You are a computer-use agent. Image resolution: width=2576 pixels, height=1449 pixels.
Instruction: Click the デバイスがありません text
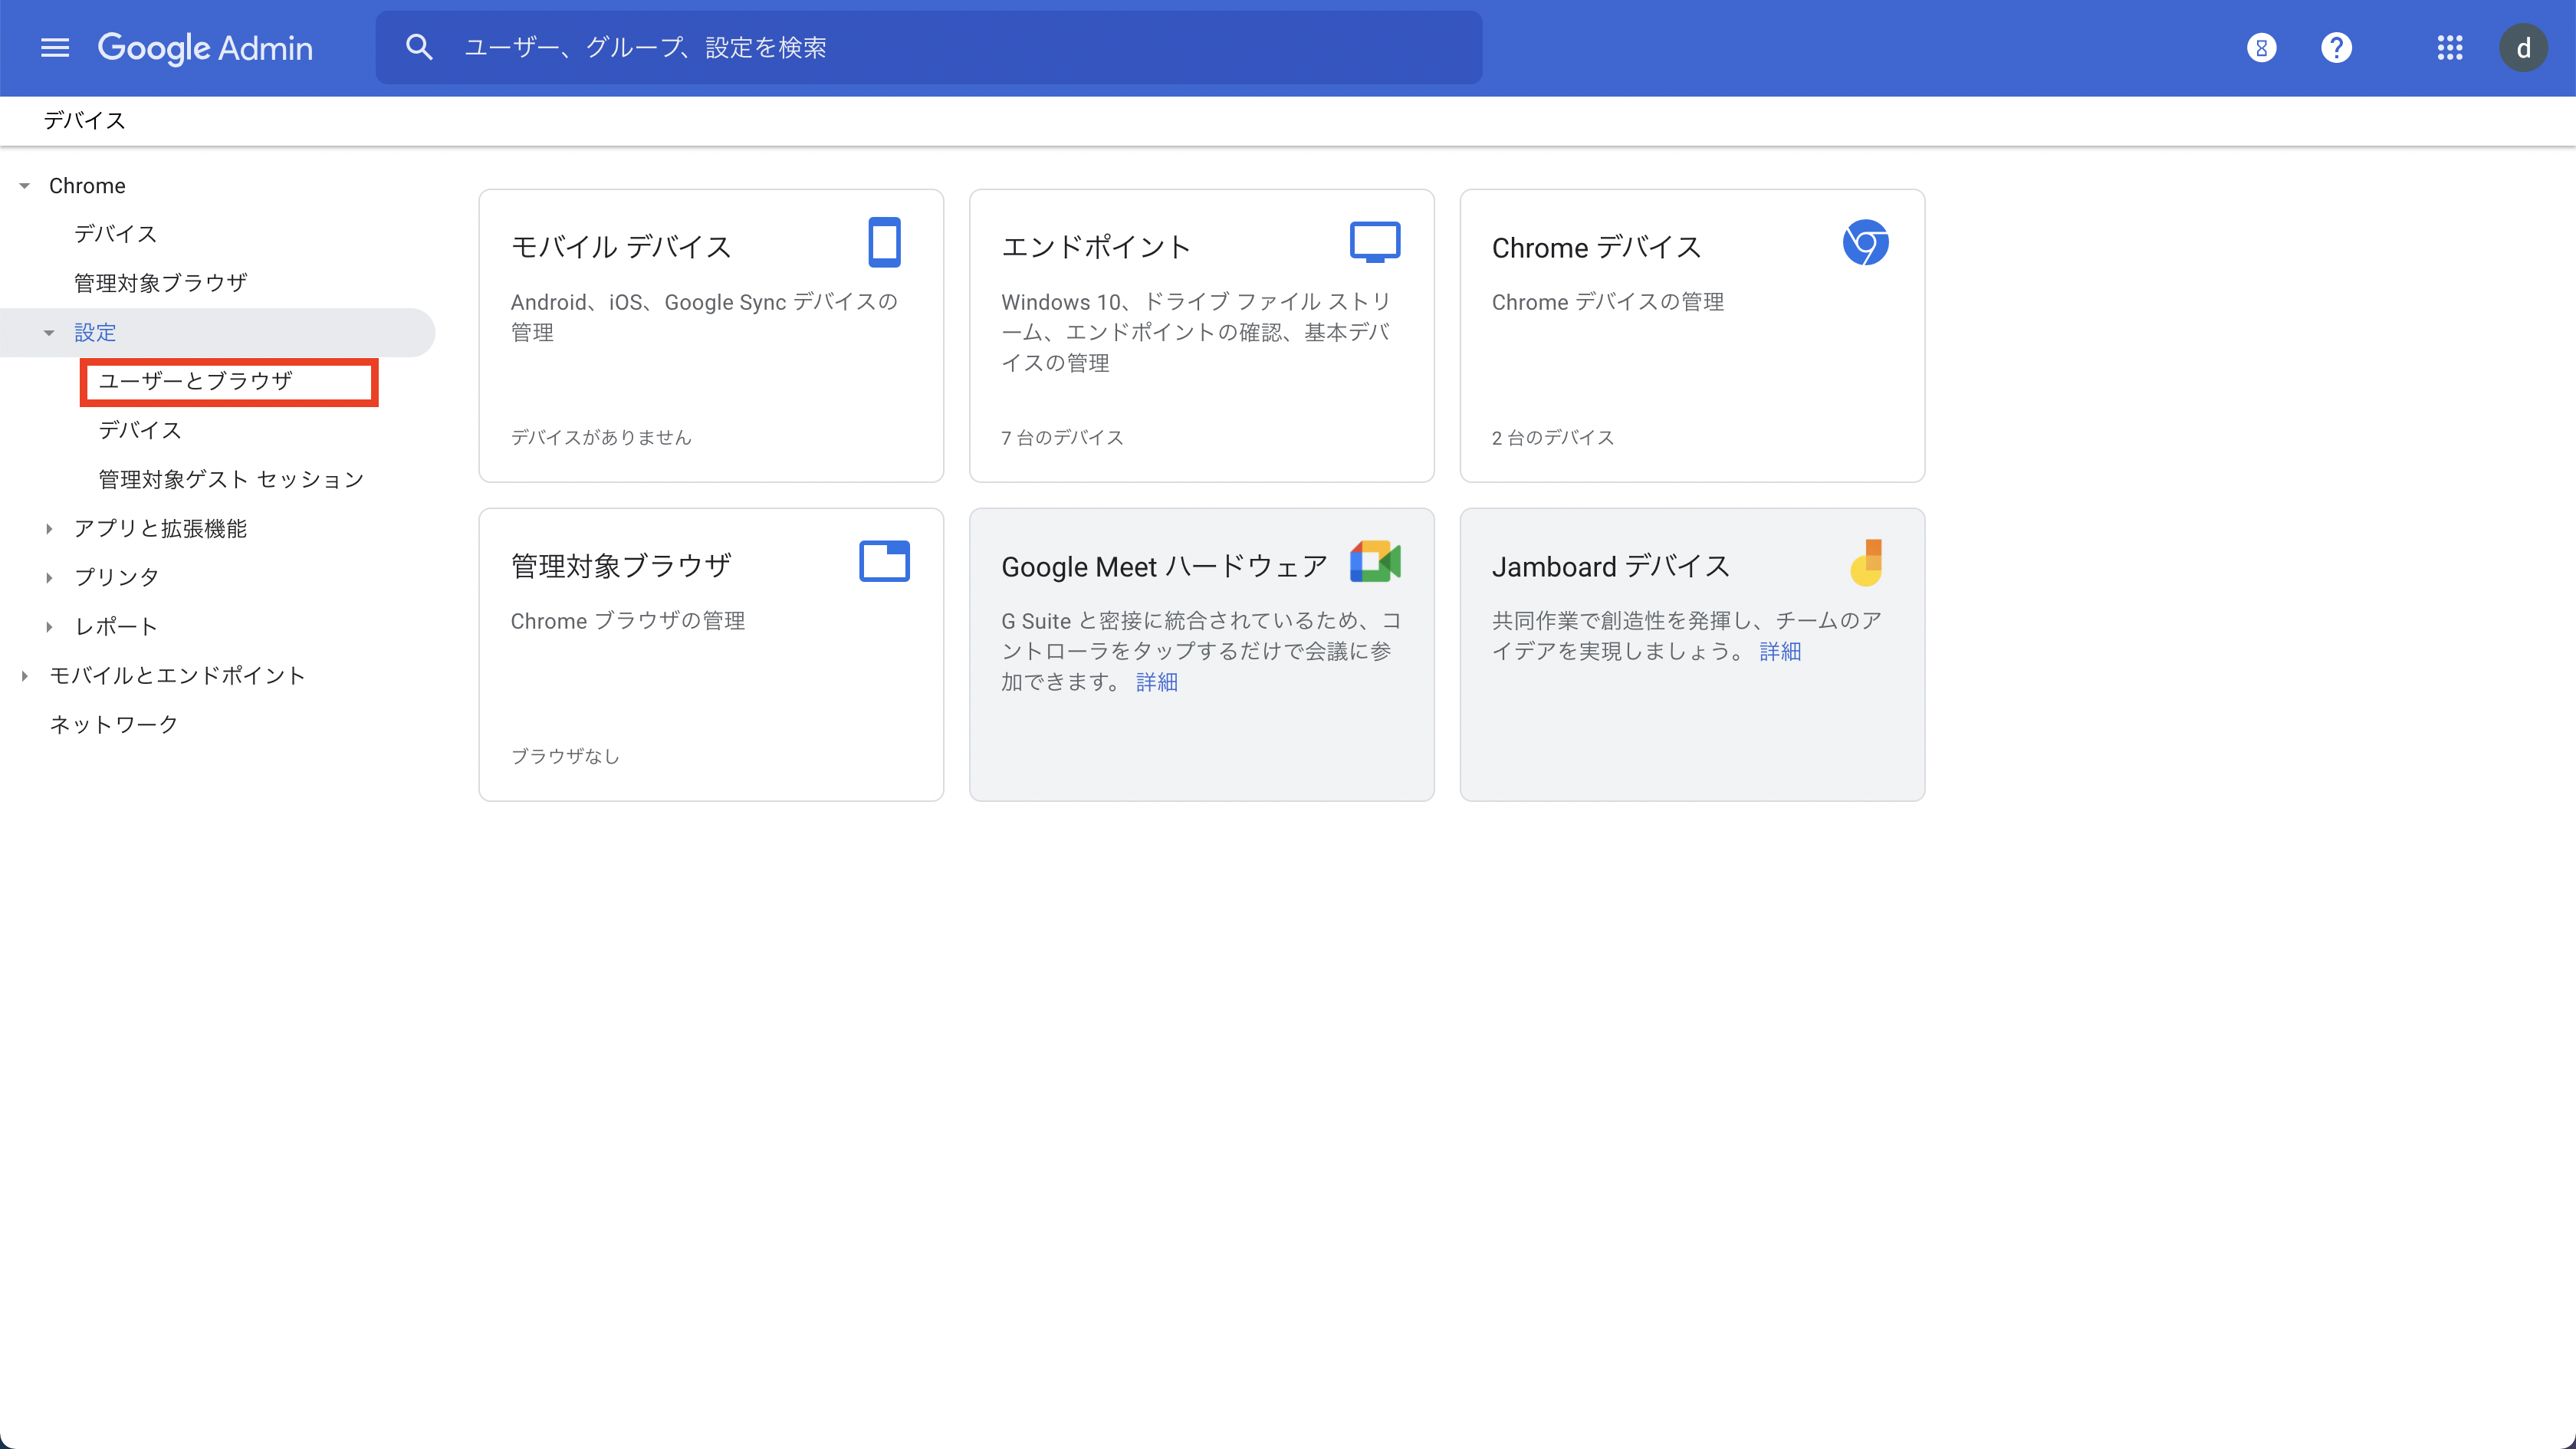[x=601, y=437]
